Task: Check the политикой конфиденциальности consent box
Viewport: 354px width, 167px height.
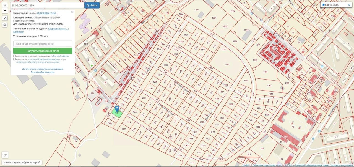Action: pyautogui.click(x=15, y=59)
